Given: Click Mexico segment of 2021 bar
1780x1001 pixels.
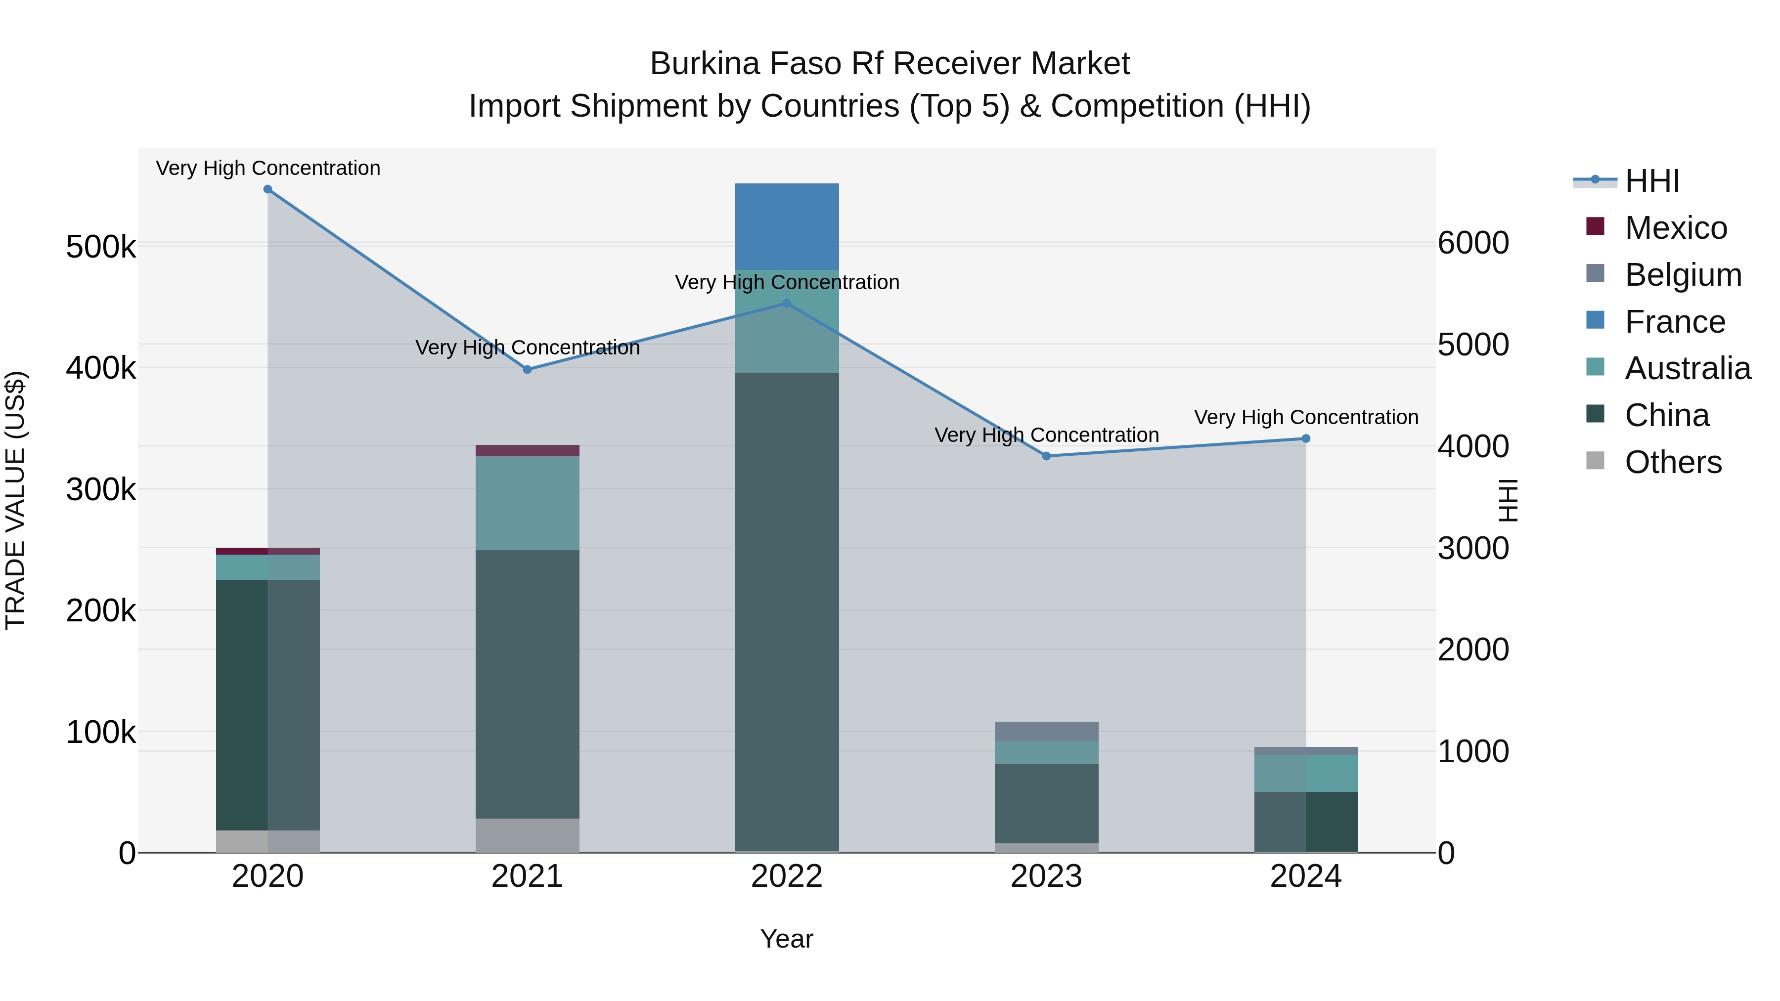Looking at the screenshot, I should pyautogui.click(x=527, y=451).
